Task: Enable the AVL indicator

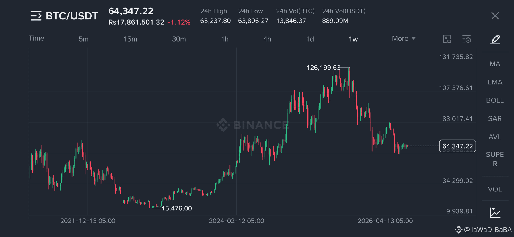Action: [x=495, y=137]
